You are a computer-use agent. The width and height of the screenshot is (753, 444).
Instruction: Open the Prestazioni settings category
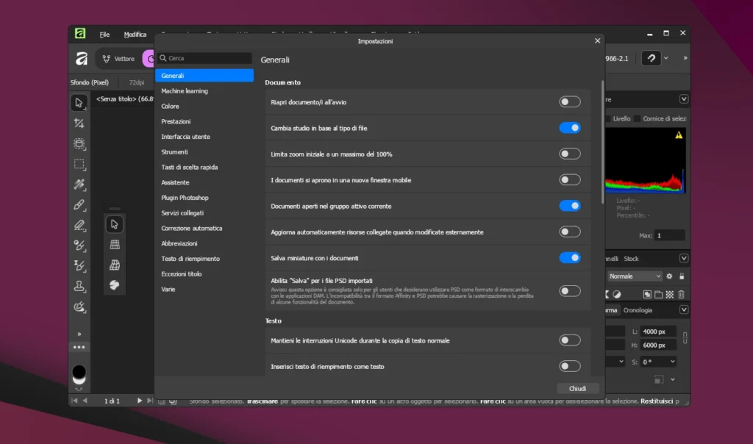pyautogui.click(x=176, y=121)
